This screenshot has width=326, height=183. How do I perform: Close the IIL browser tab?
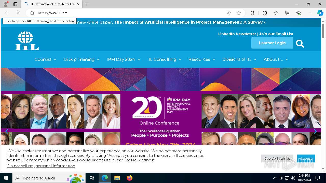tap(78, 4)
